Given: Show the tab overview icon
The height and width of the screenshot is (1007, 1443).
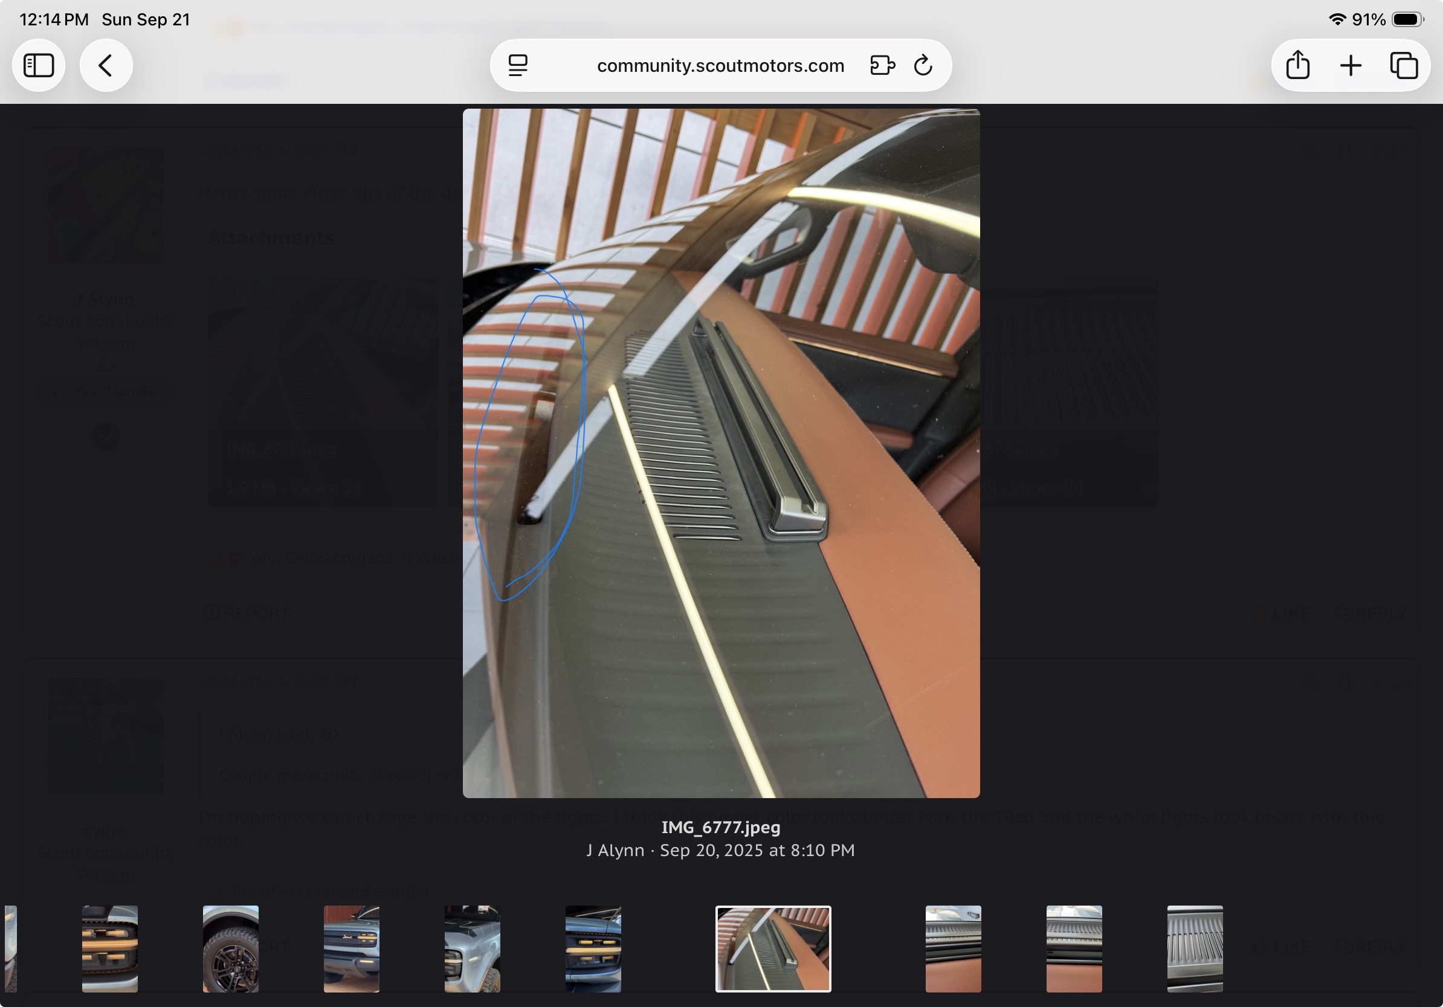Looking at the screenshot, I should [1403, 65].
